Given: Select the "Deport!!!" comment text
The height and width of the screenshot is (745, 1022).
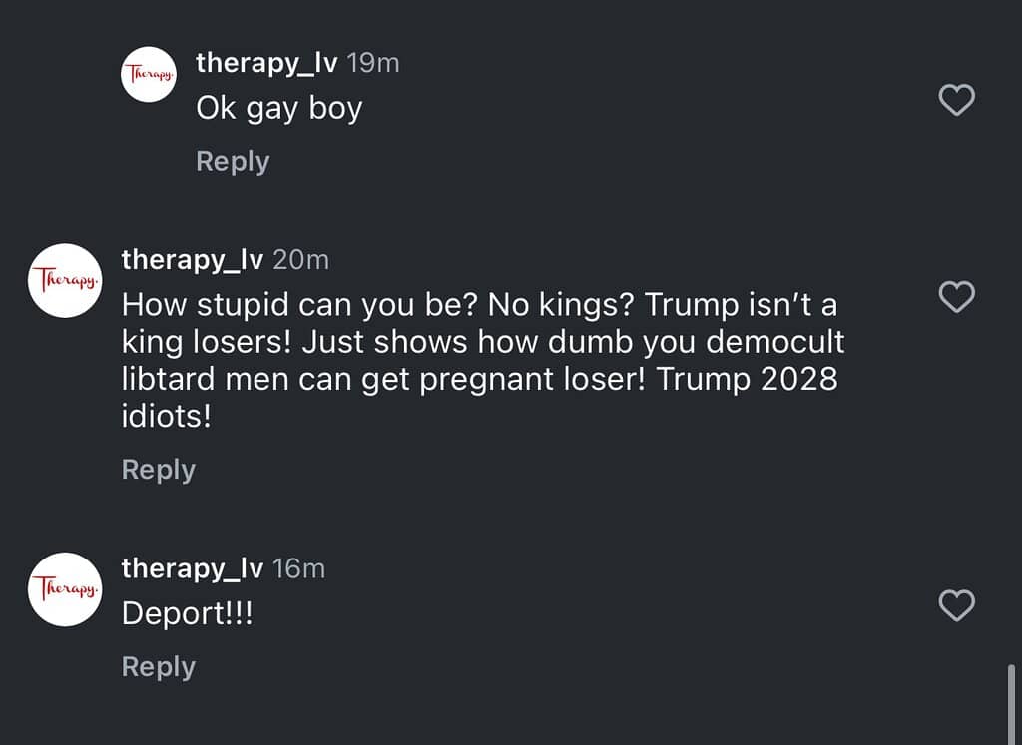Looking at the screenshot, I should (x=187, y=613).
